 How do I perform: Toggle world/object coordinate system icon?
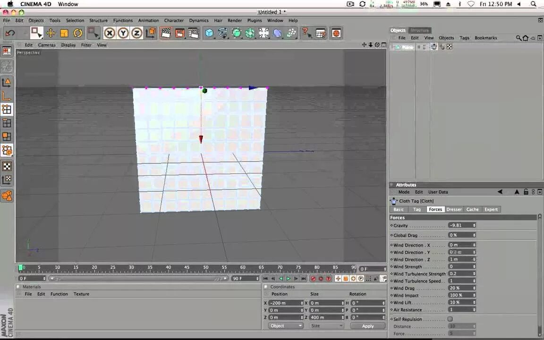151,33
